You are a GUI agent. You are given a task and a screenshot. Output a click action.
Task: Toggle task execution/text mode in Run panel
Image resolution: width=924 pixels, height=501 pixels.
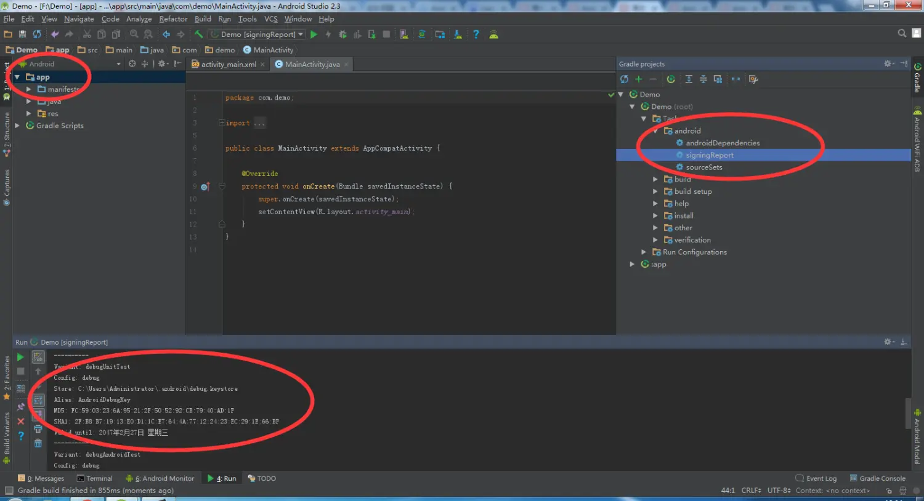38,357
